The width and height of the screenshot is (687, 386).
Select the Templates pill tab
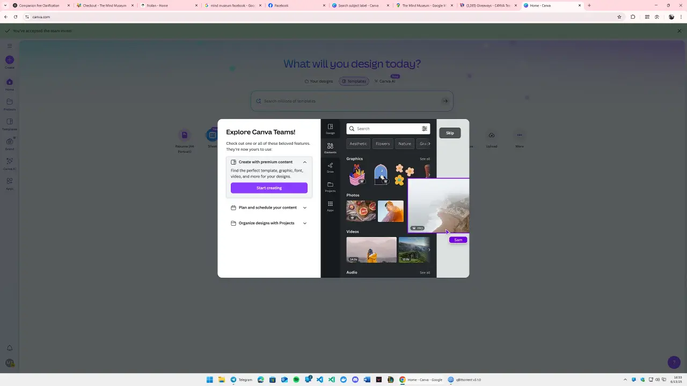point(354,81)
